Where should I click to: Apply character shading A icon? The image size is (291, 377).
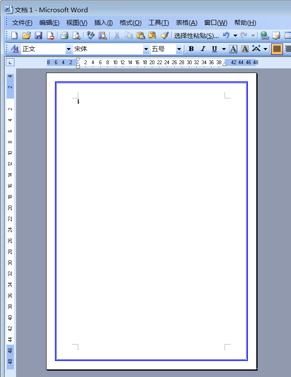(x=245, y=49)
